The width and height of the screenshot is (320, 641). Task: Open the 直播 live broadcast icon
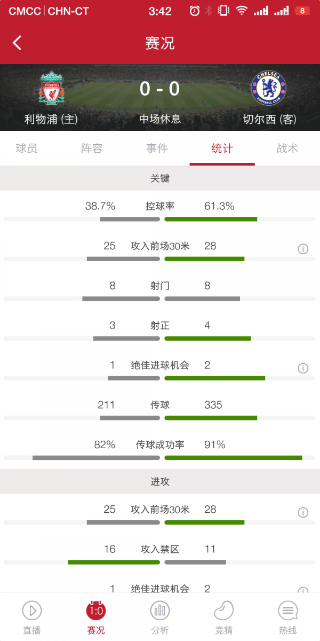tap(32, 611)
